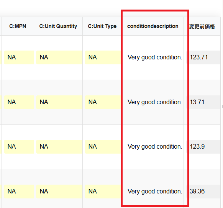Edit second row C:MPN NA field
The height and width of the screenshot is (208, 223).
(19, 102)
